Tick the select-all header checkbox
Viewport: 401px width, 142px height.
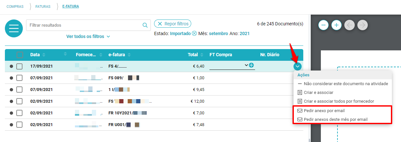coord(20,55)
